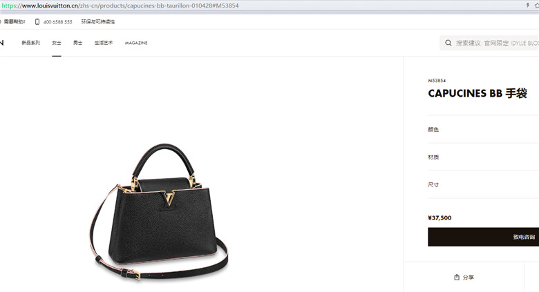Open the MAGAZINE menu item

coord(136,43)
